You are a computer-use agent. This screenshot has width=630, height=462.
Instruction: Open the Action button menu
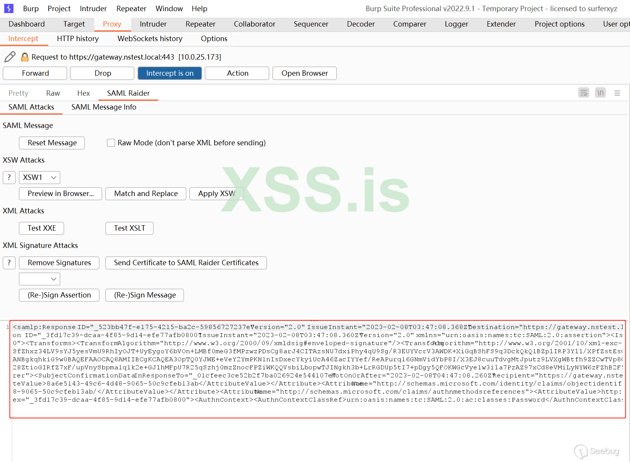coord(237,73)
